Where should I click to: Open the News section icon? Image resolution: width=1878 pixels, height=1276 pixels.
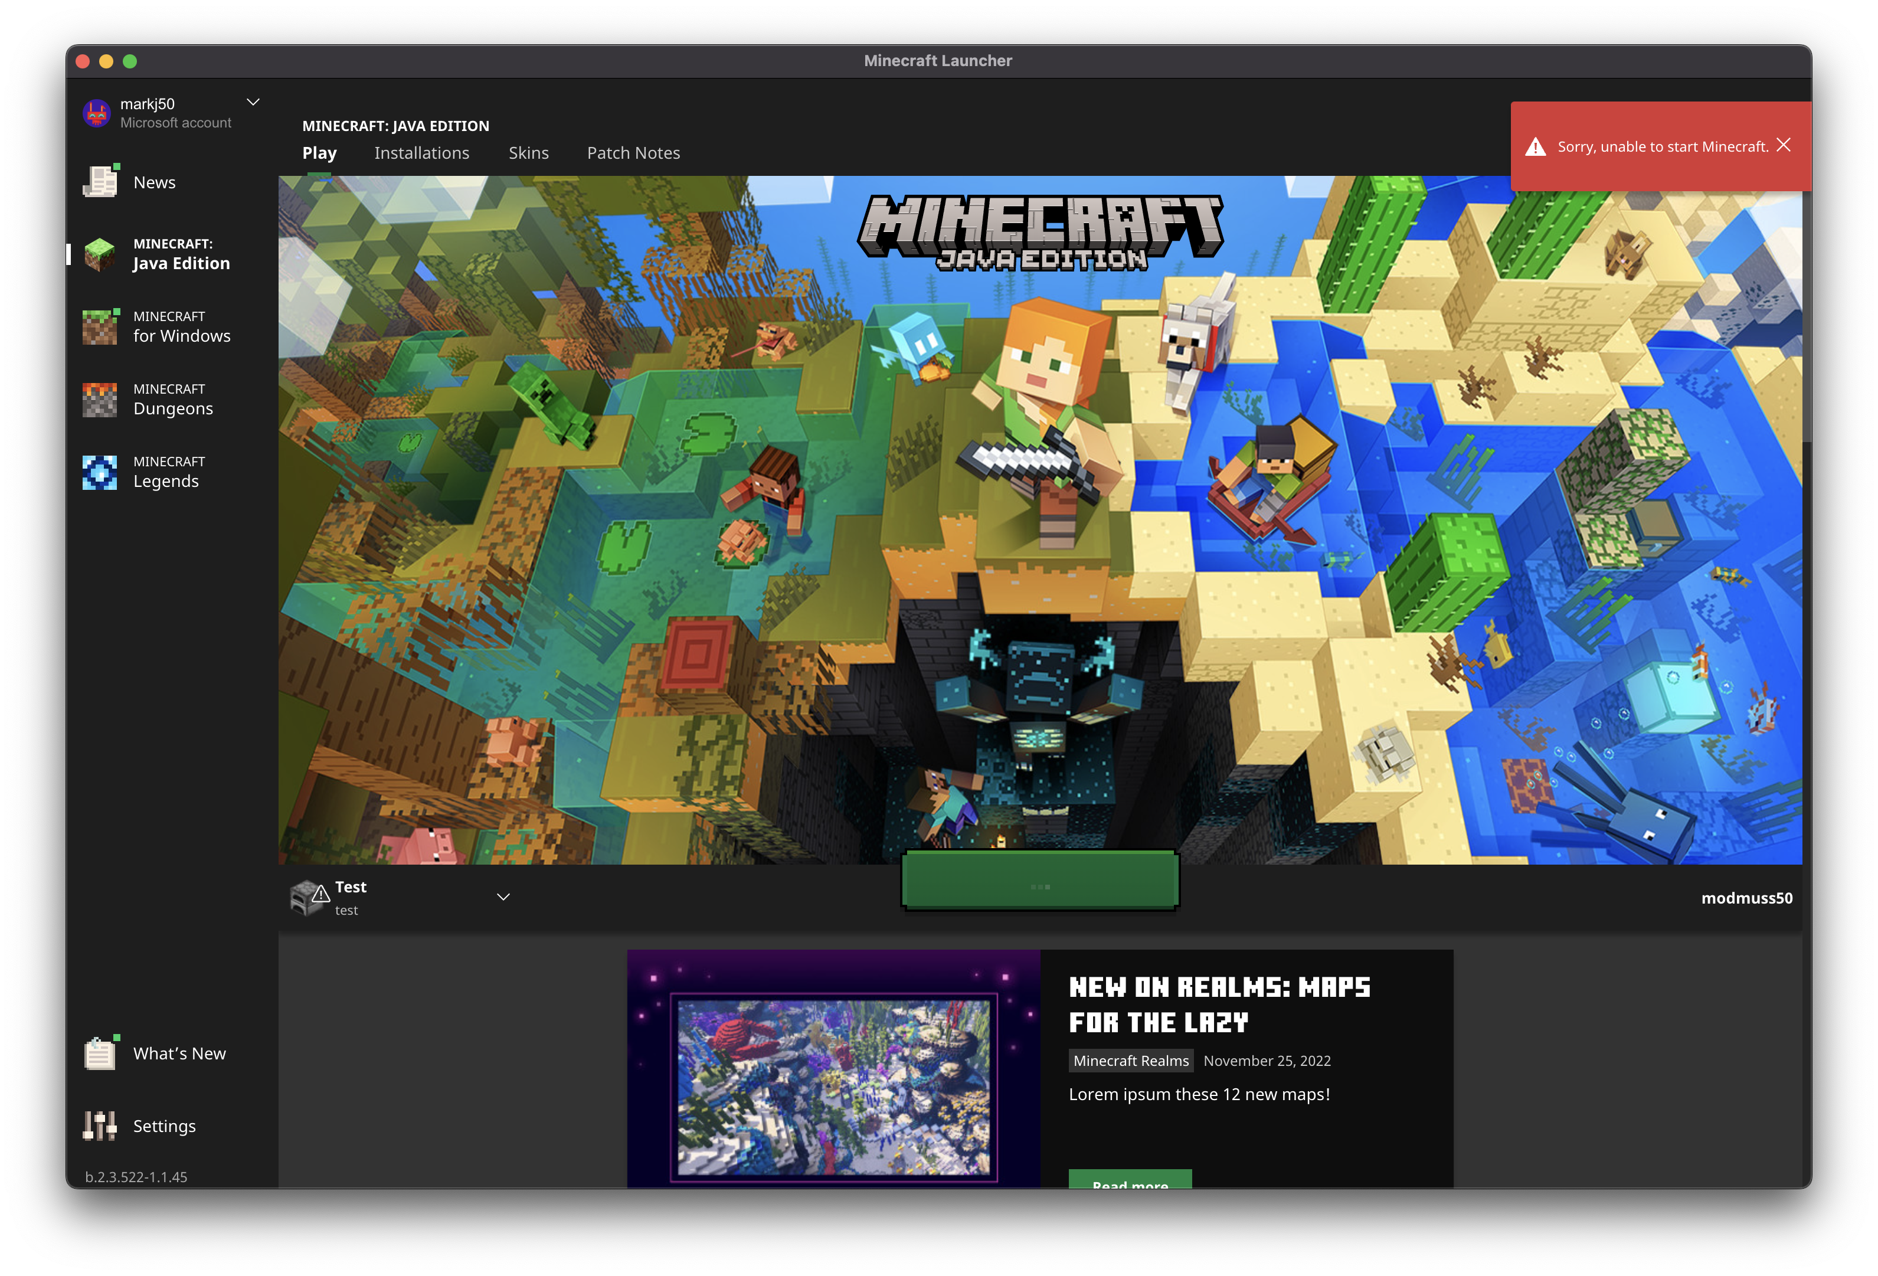pos(100,182)
